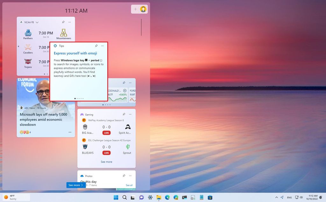Viewport: 326px width, 202px height.
Task: Show previous games in the NCAA FB widget
Action: (x=18, y=46)
